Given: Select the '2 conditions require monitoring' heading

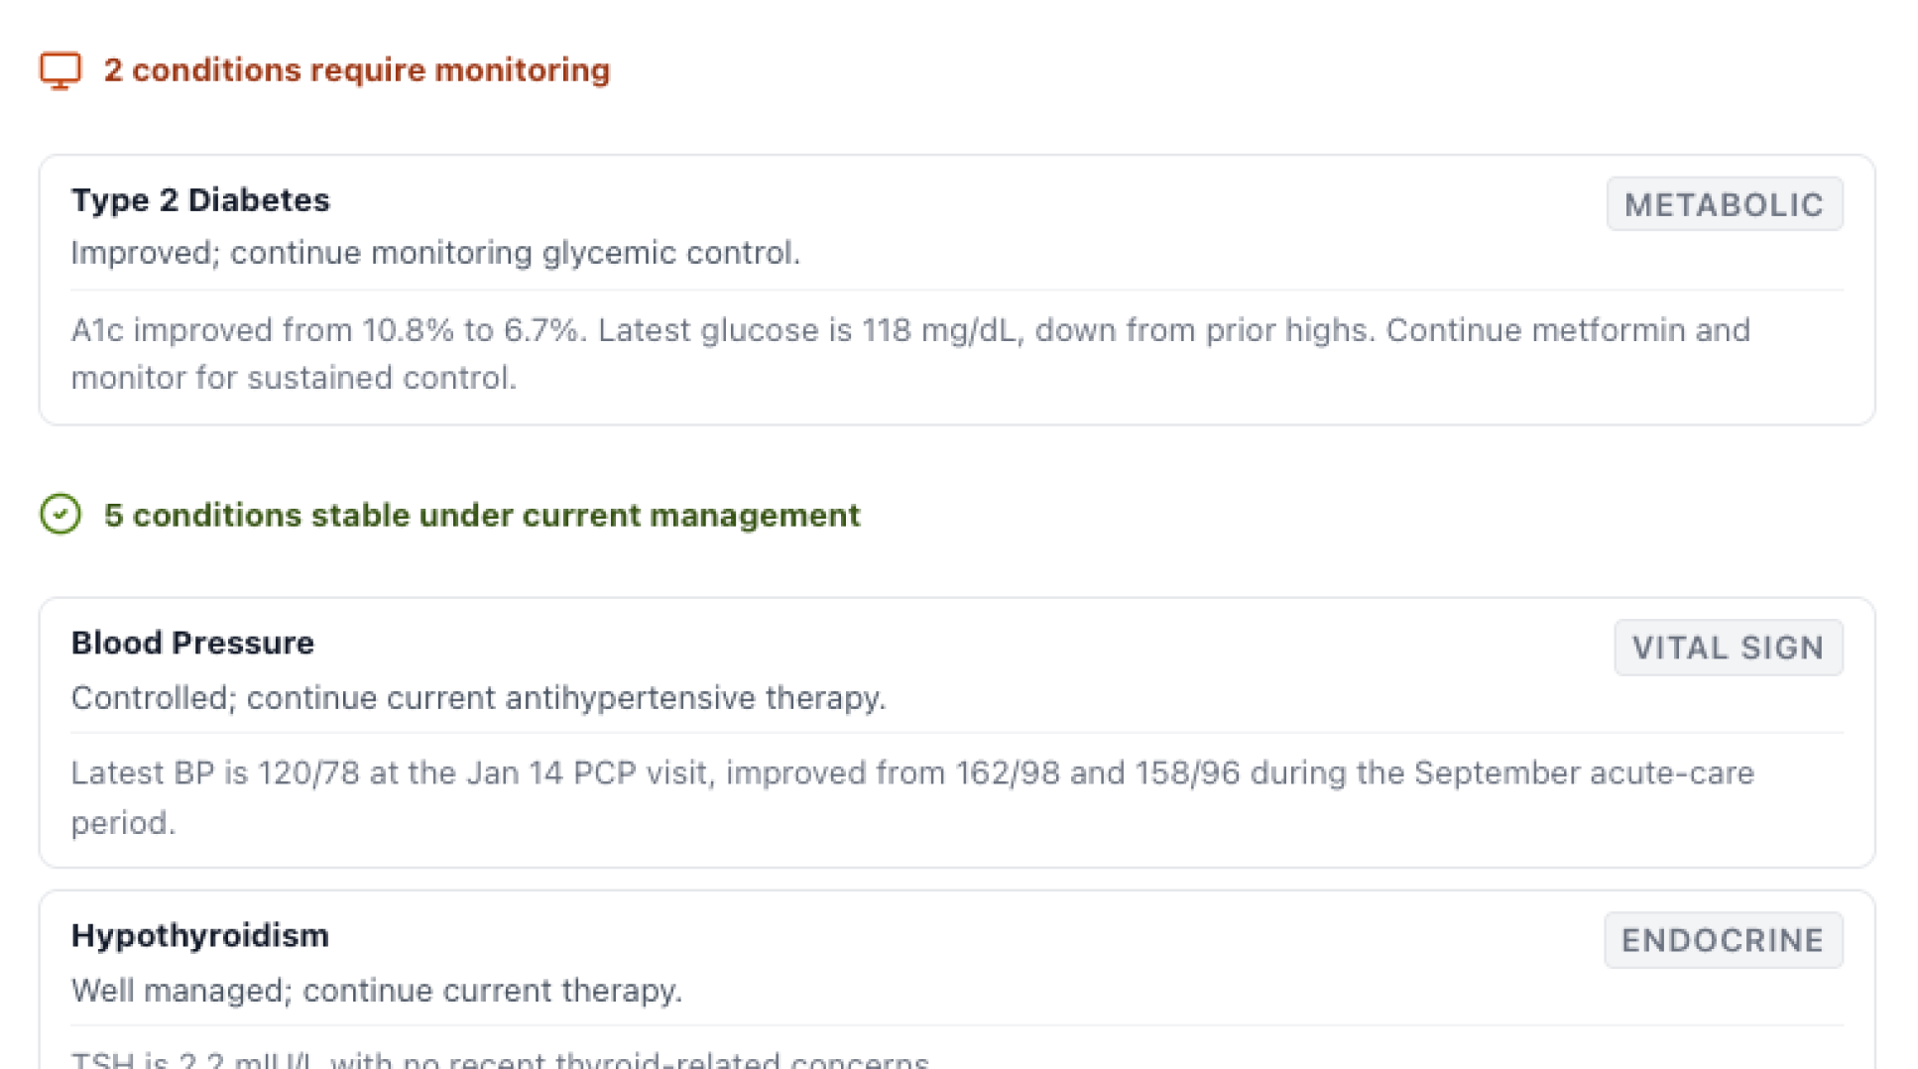Looking at the screenshot, I should (356, 70).
